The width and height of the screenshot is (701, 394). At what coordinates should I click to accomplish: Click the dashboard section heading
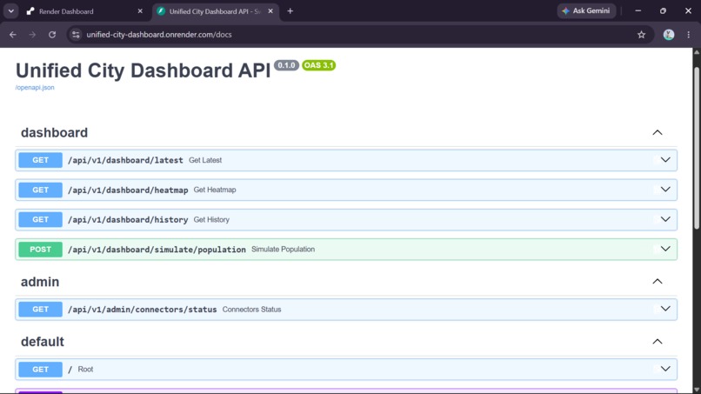[x=54, y=133]
